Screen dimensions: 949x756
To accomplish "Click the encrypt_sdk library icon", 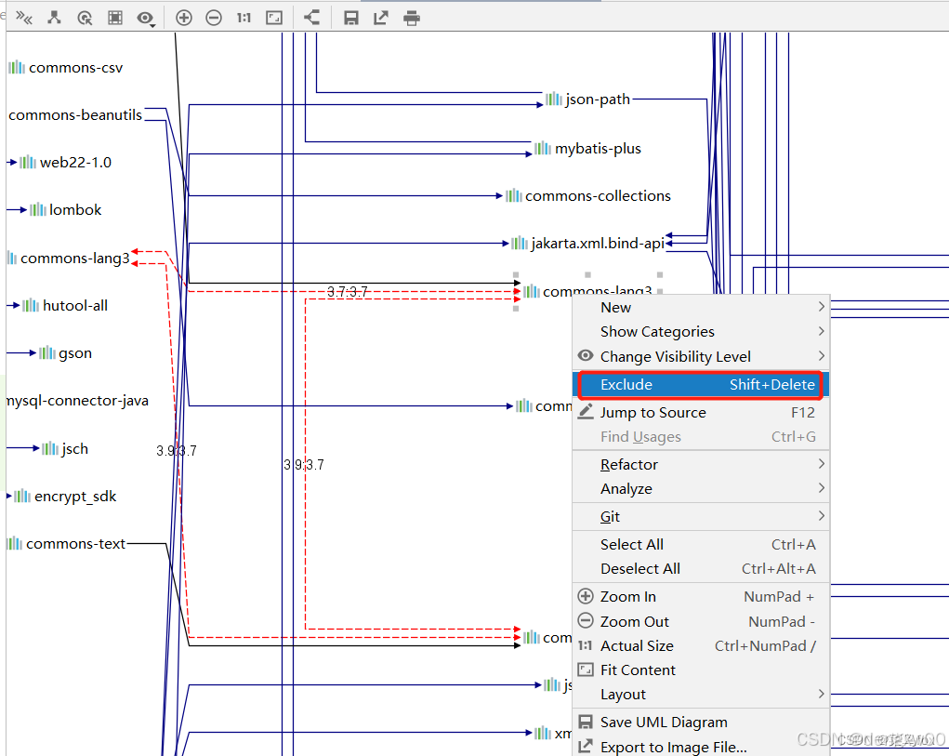I will [22, 496].
